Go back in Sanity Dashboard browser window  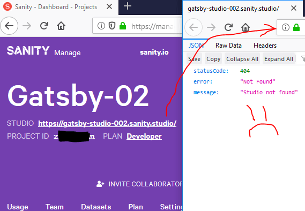[9, 26]
